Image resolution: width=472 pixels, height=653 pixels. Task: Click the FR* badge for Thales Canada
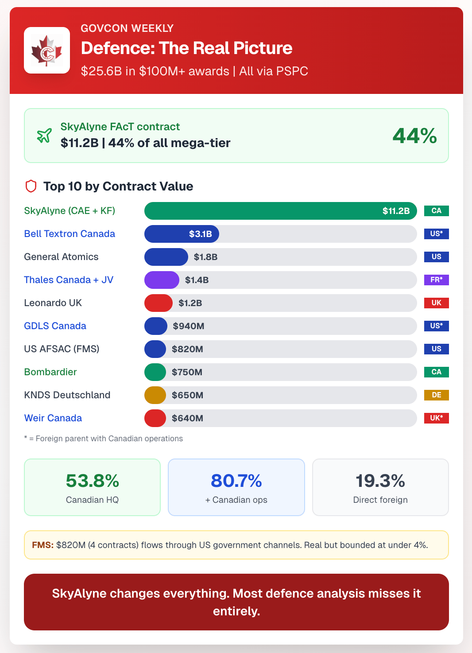tap(436, 280)
